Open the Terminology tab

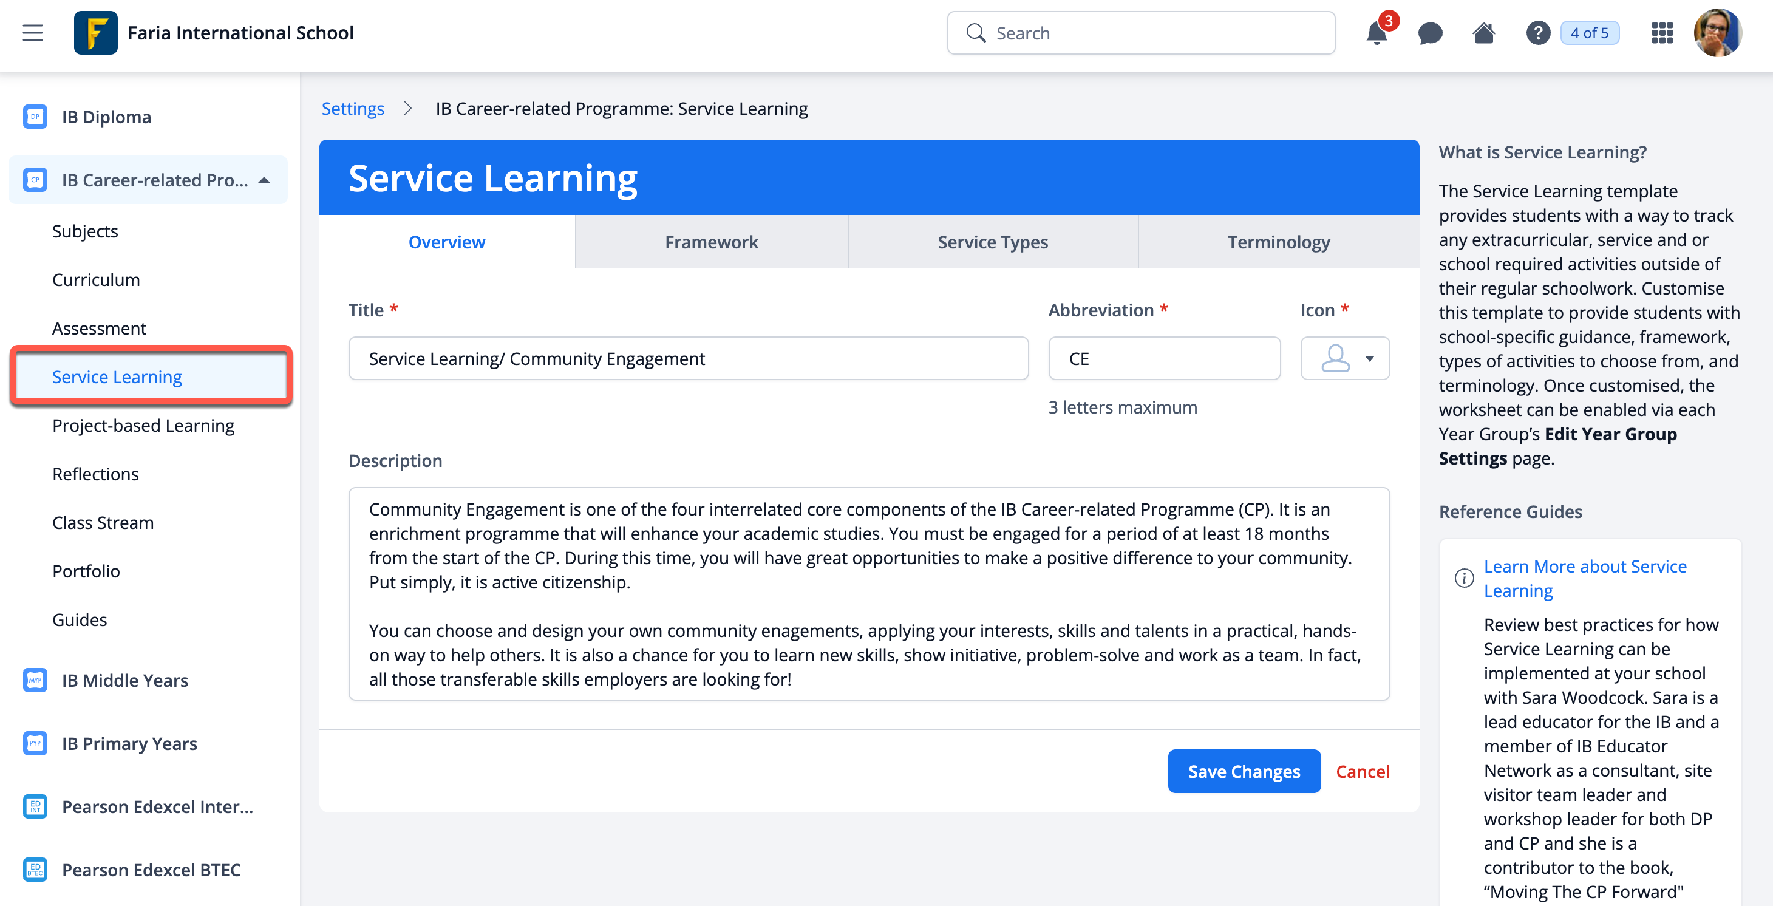1278,242
